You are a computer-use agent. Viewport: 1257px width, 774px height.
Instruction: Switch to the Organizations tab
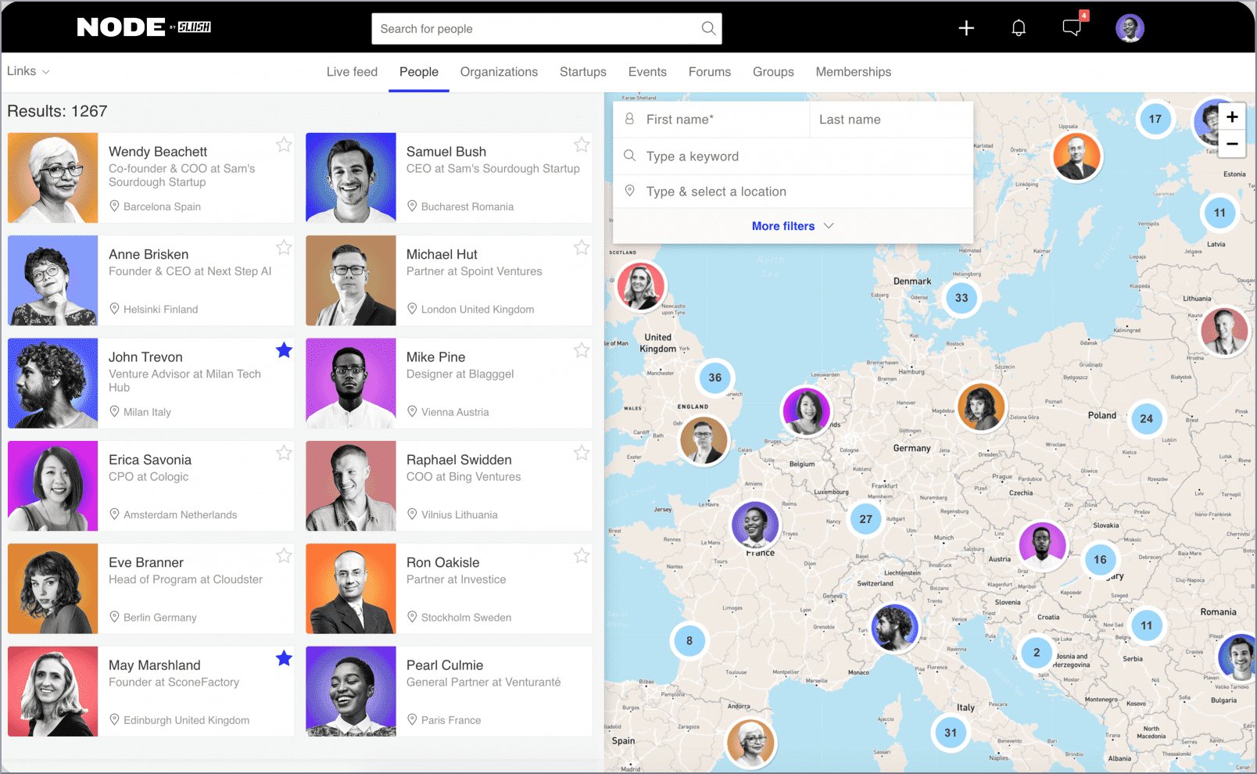click(499, 71)
